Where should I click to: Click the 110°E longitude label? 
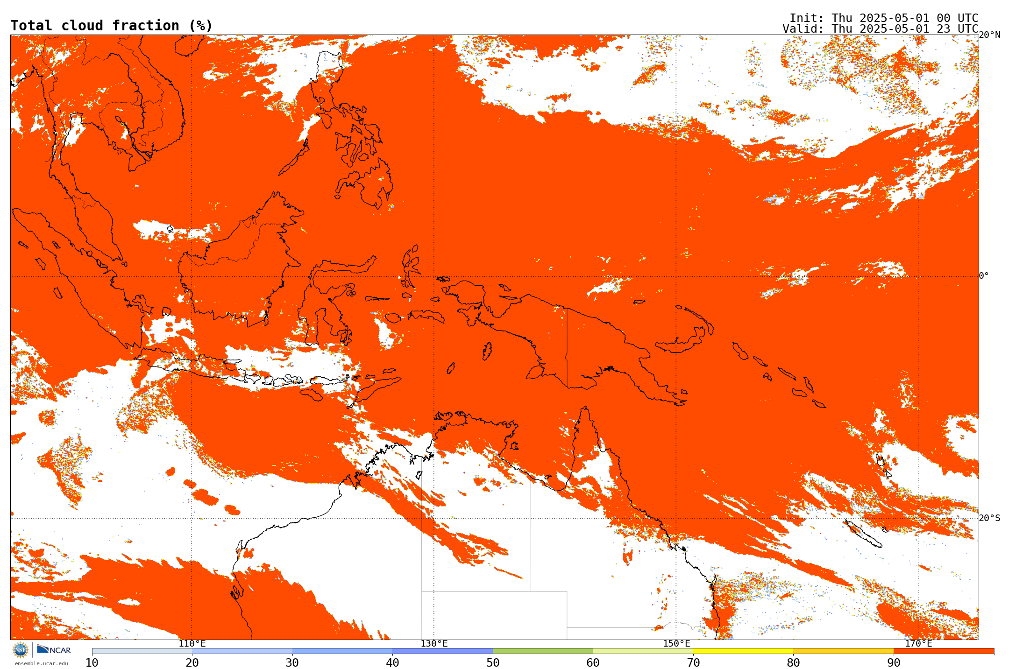pos(192,644)
